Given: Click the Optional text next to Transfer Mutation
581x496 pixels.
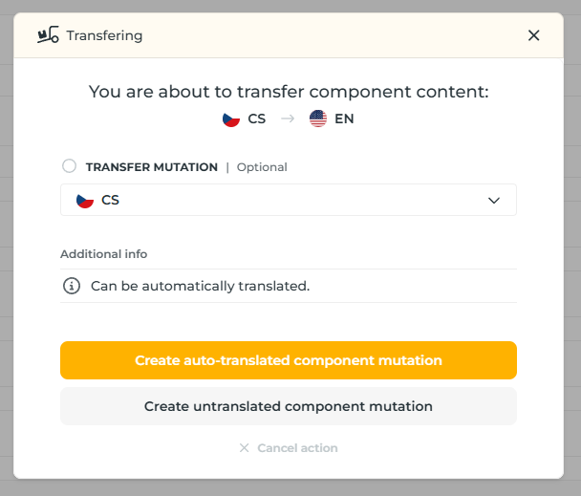Looking at the screenshot, I should [262, 167].
